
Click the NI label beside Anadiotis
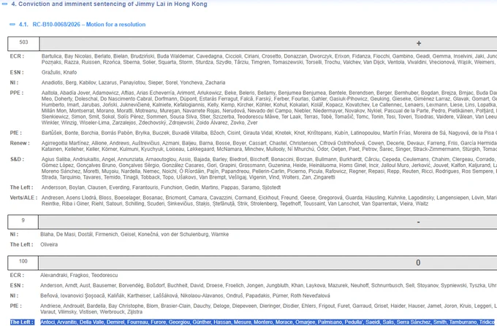coord(14,82)
